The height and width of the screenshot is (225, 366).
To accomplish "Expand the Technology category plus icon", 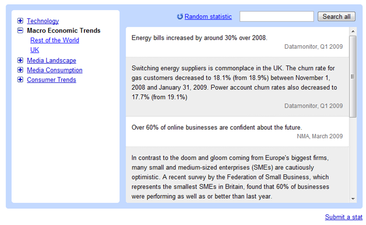I will pyautogui.click(x=20, y=21).
